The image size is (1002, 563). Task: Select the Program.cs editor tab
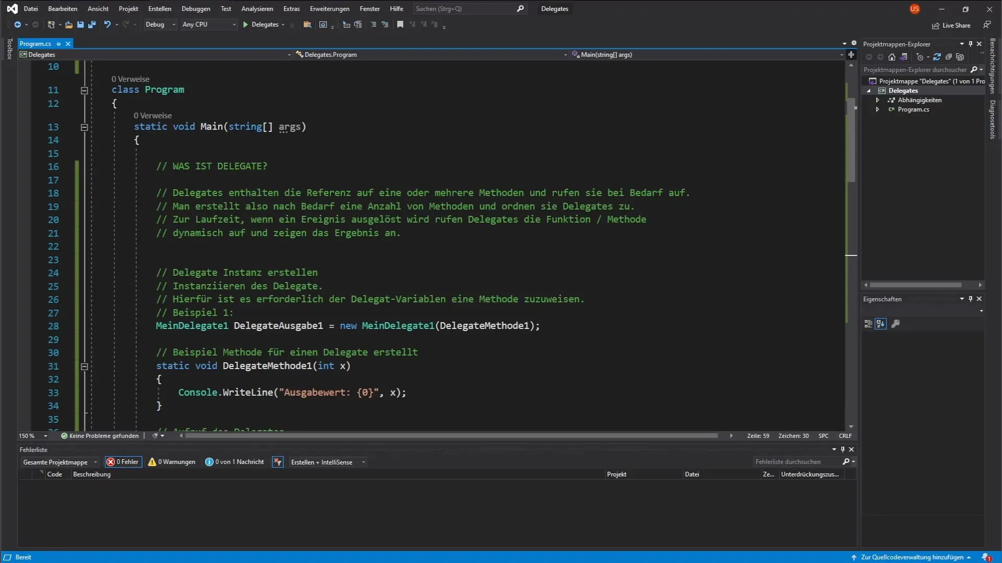pos(35,44)
